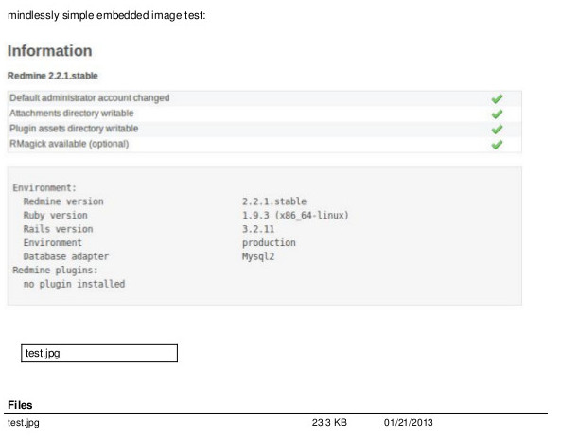561x437 pixels.
Task: Click the Rails version 3.2.11 value
Action: point(258,229)
